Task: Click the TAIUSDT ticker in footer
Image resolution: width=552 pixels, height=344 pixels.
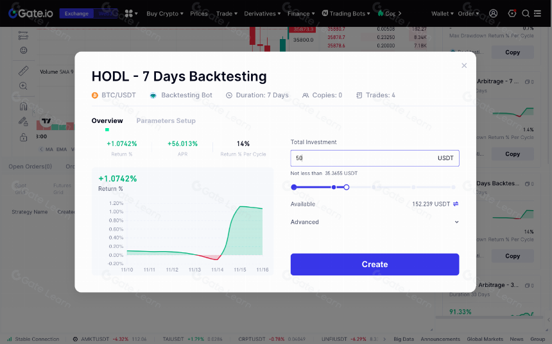Action: 173,339
